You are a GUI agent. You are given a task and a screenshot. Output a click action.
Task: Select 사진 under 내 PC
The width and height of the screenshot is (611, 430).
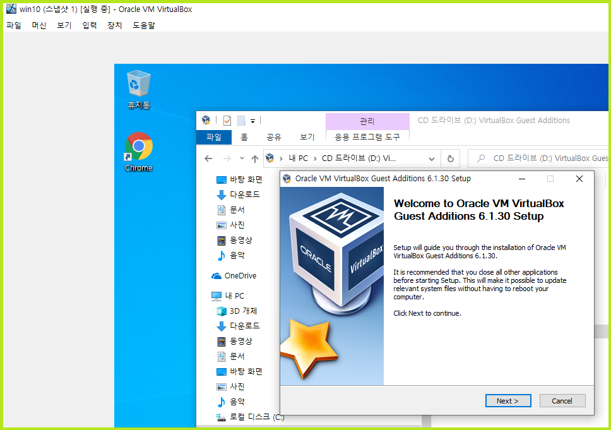230,386
